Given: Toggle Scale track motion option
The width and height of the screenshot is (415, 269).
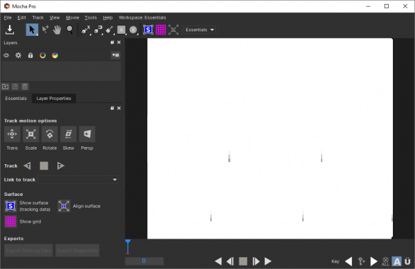Looking at the screenshot, I should [x=31, y=134].
